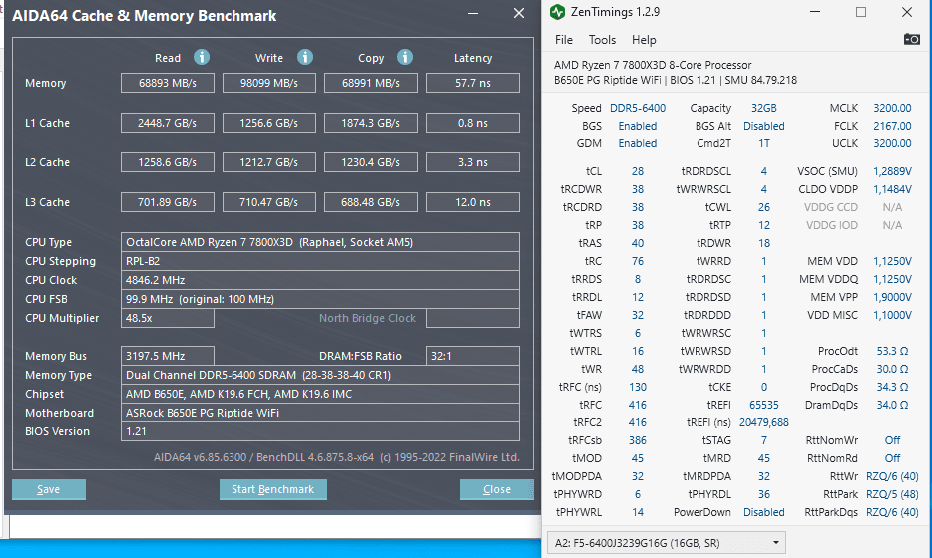Screen dimensions: 932x558
Task: Click AMD Ryzen 7 7800X3D processor name text
Action: [x=653, y=65]
